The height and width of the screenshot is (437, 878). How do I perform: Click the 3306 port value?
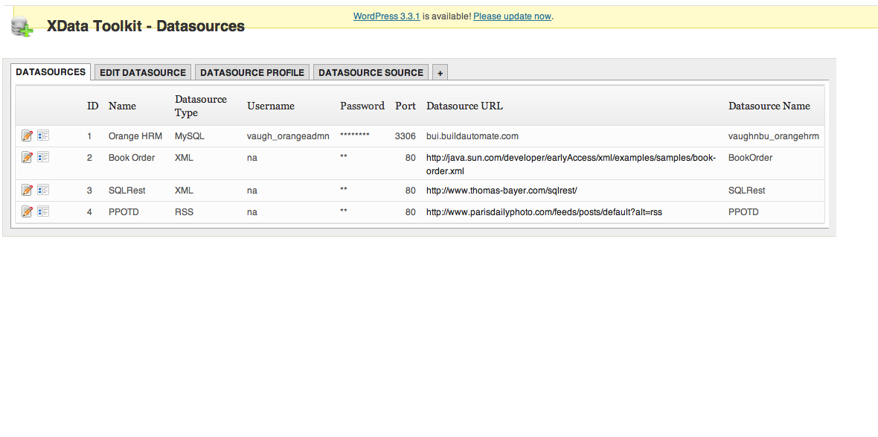click(x=406, y=135)
